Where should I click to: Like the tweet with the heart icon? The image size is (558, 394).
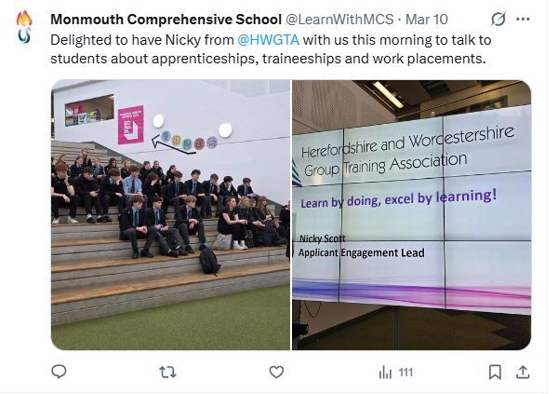click(276, 372)
